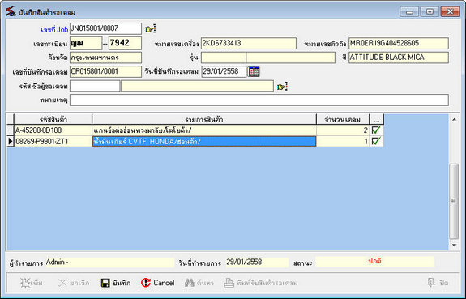Click claim quantity cell showing 2
The height and width of the screenshot is (299, 466).
pyautogui.click(x=343, y=130)
